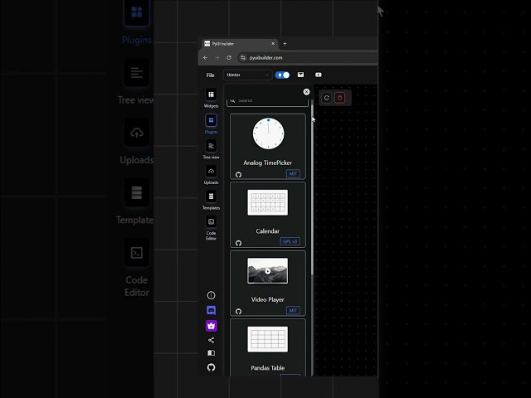Click the 'Analog TimePicker' label
This screenshot has width=531, height=398.
click(267, 163)
